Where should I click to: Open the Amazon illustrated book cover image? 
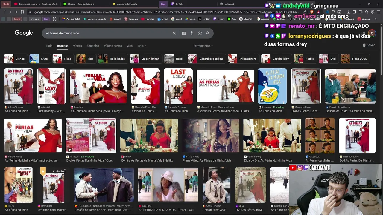pos(272,86)
